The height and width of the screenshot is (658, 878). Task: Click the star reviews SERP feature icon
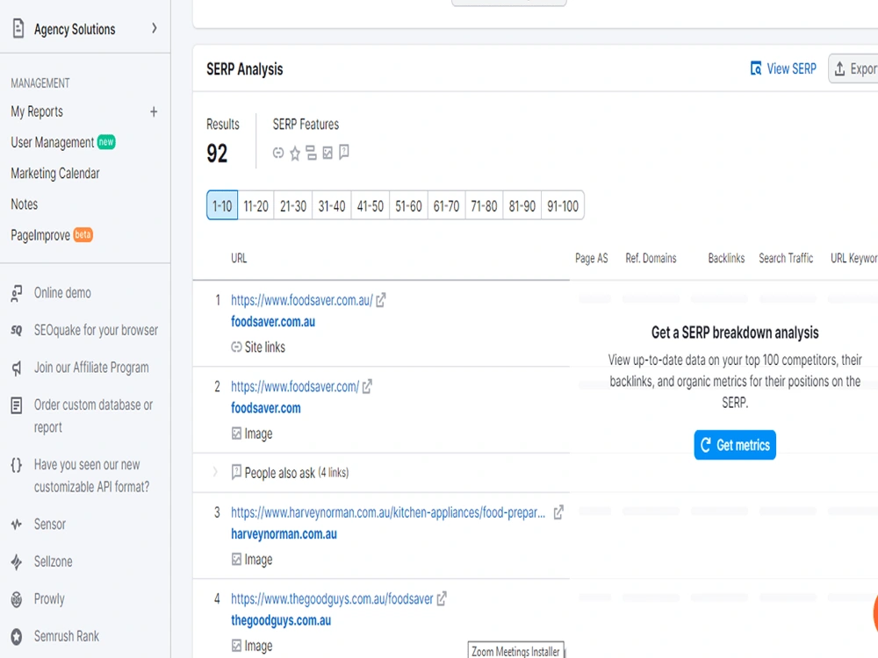[x=295, y=153]
